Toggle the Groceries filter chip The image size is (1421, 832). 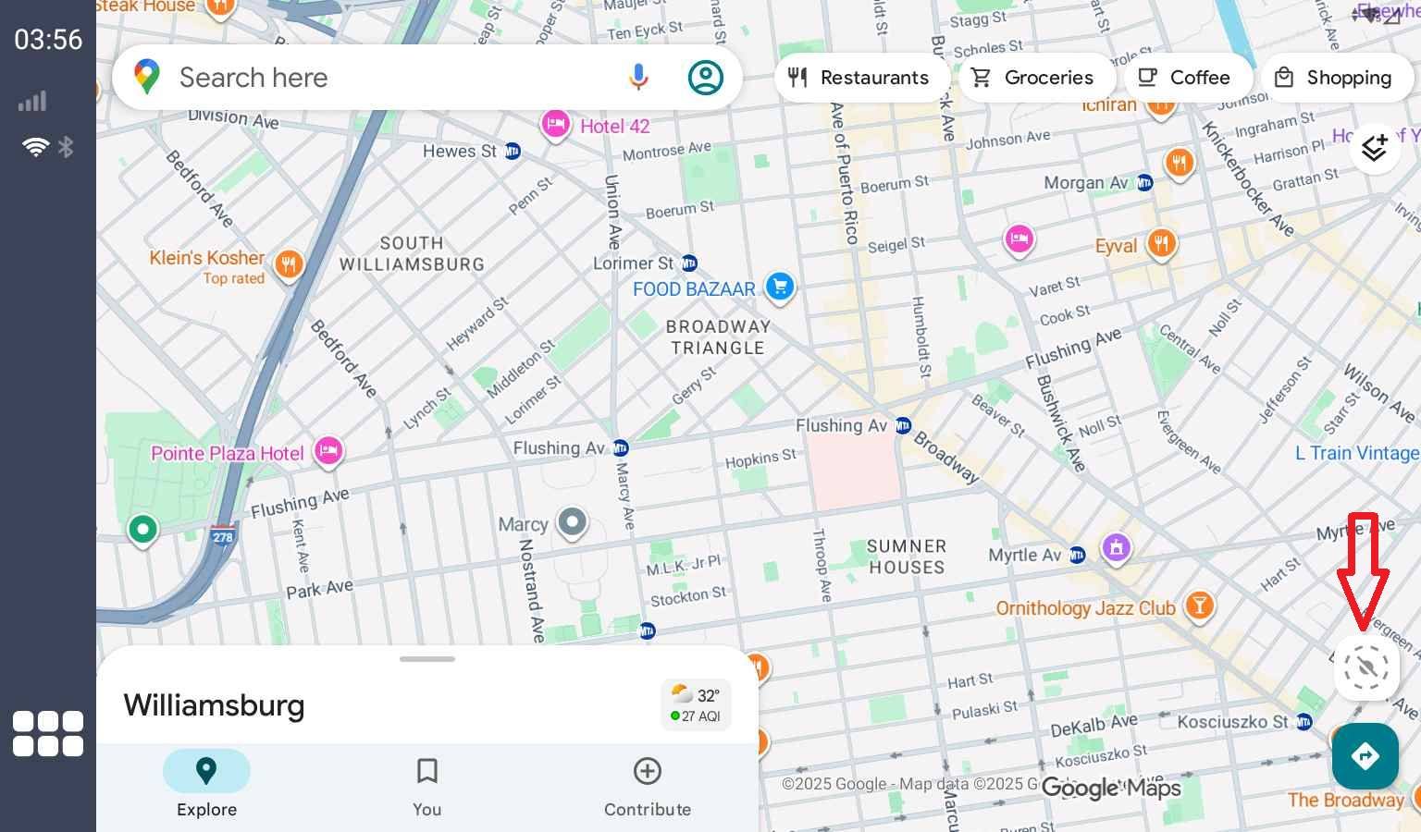coord(1036,78)
